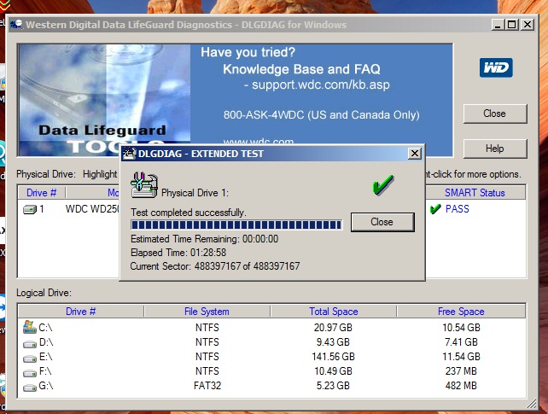This screenshot has width=548, height=414.
Task: Click the hard drive icon for Drive 1
Action: pos(30,210)
